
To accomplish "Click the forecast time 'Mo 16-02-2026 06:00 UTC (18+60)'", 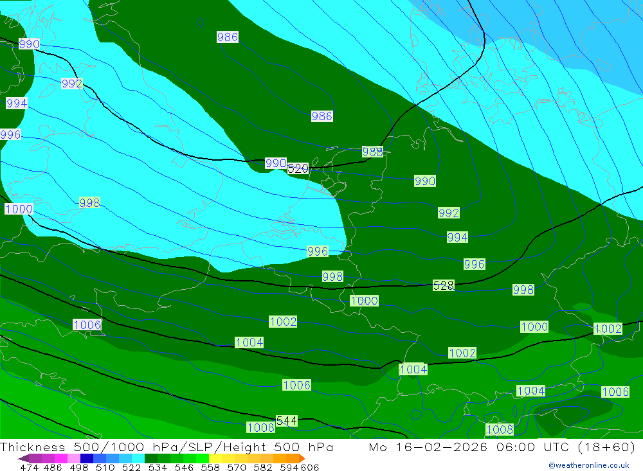I will coord(502,447).
